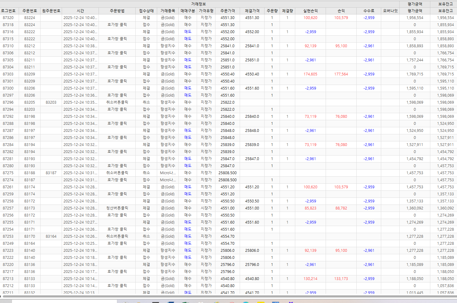The height and width of the screenshot is (303, 457).
Task: Click the 매매구분 column header
Action: coord(188,11)
